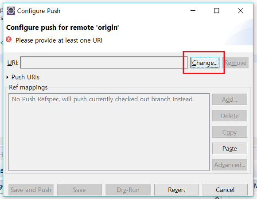Click into the URI text field
Viewport: 257px width, 199px height.
coord(104,63)
